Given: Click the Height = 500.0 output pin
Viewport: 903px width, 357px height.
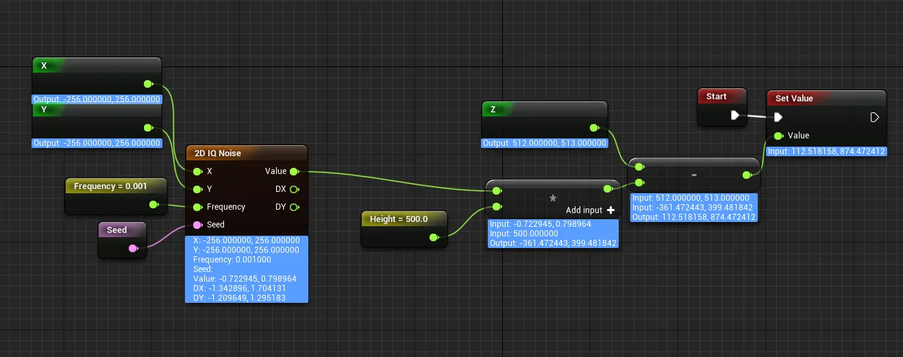Looking at the screenshot, I should click(x=433, y=238).
